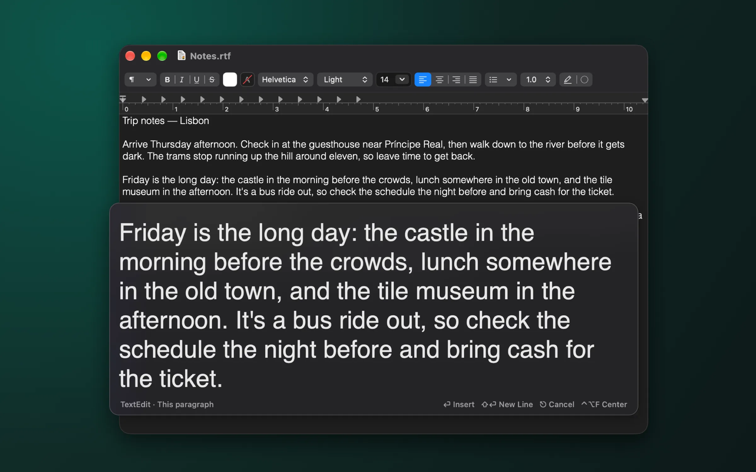Align text right
Screen dimensions: 756x472
point(456,80)
